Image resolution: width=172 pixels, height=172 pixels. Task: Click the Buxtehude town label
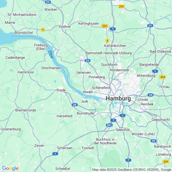[x=85, y=113]
